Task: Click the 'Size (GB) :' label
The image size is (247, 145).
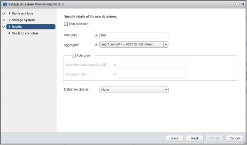Action: [72, 35]
